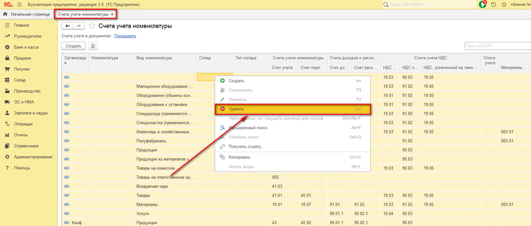Image resolution: width=531 pixels, height=226 pixels.
Task: Click the Счета учета НДС column header
Action: [x=431, y=58]
